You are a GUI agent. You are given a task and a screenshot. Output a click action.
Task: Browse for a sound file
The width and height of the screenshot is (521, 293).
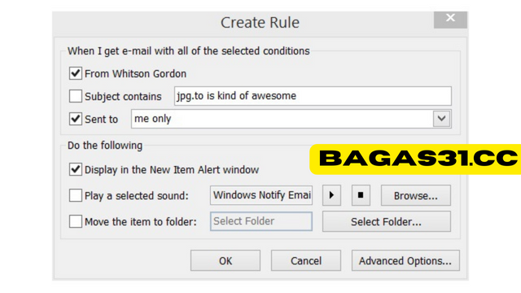tap(416, 195)
